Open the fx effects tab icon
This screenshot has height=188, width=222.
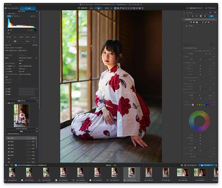click(x=205, y=16)
